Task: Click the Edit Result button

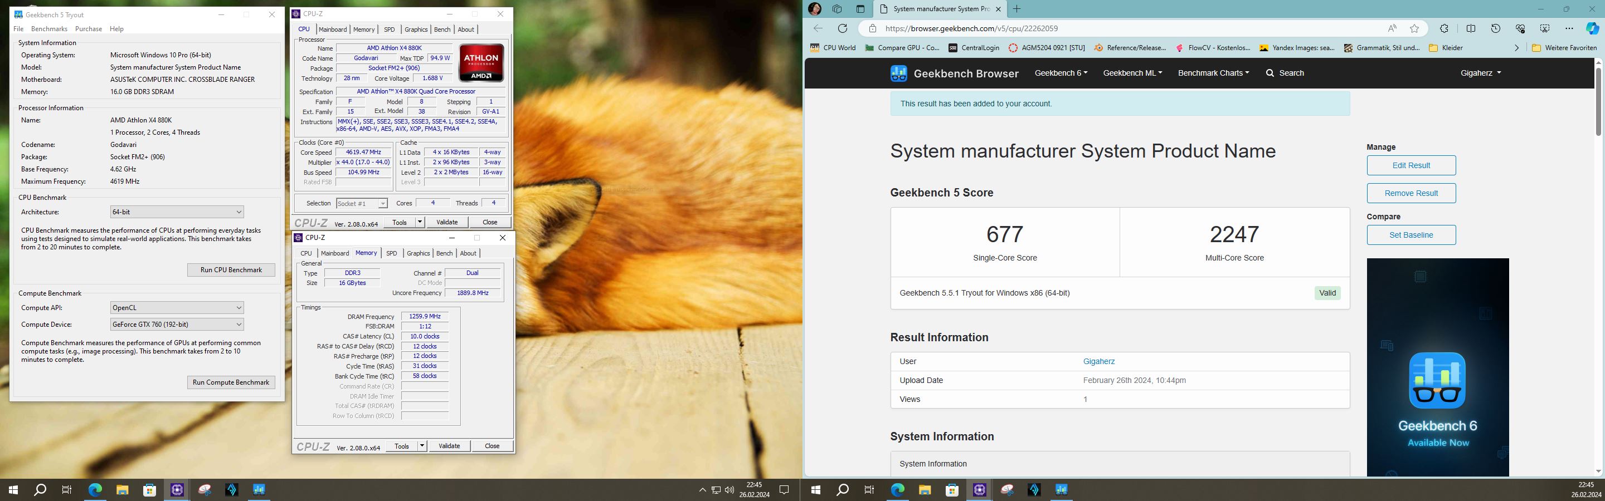Action: [1411, 165]
